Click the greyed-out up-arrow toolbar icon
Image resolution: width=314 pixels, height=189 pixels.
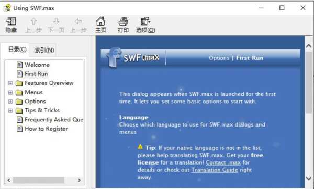pyautogui.click(x=33, y=21)
